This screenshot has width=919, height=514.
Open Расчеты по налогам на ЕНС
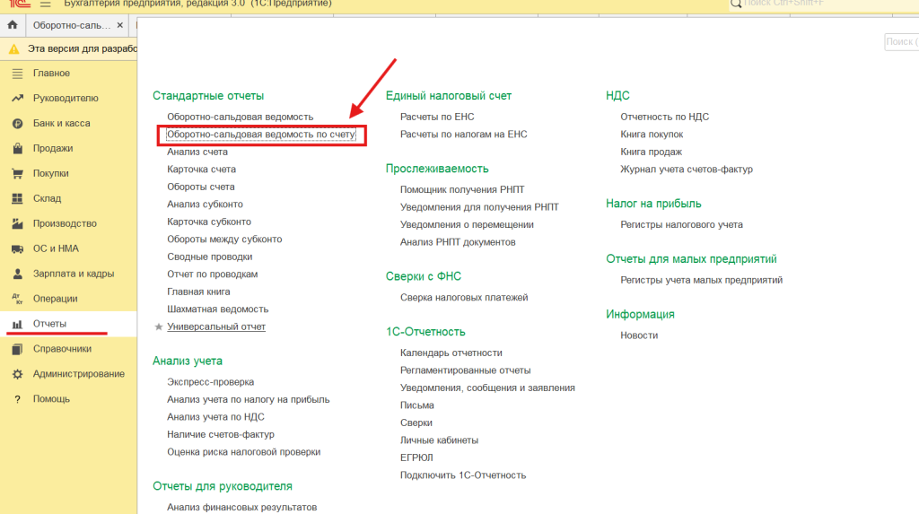click(464, 135)
